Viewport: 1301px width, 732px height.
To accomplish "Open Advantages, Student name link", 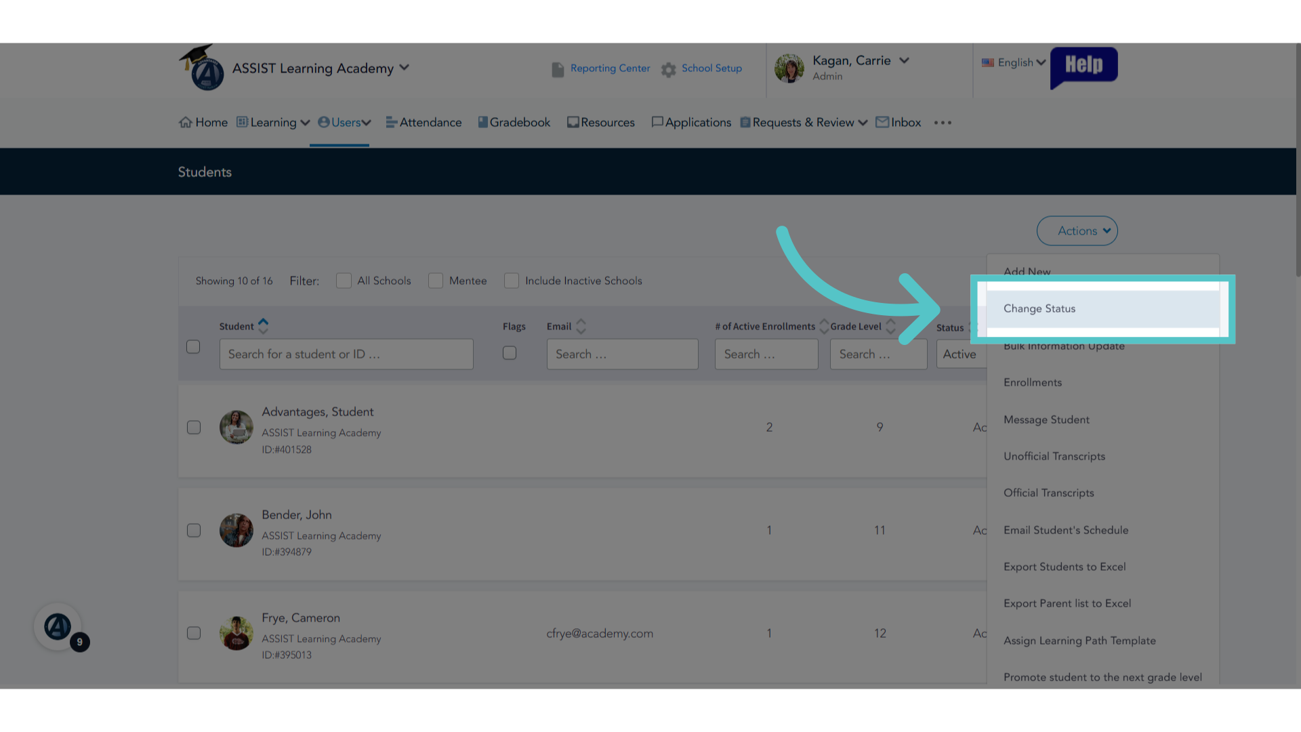I will pyautogui.click(x=318, y=411).
